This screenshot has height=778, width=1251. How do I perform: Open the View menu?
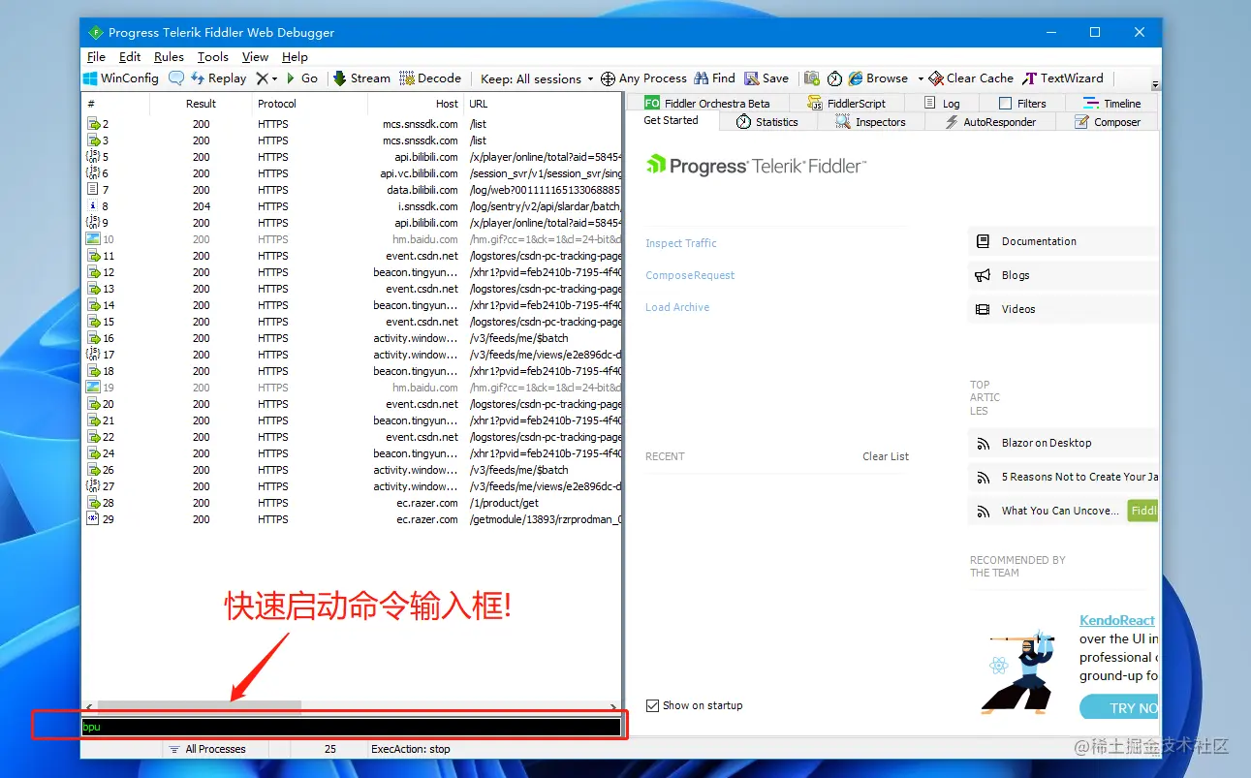(x=255, y=57)
